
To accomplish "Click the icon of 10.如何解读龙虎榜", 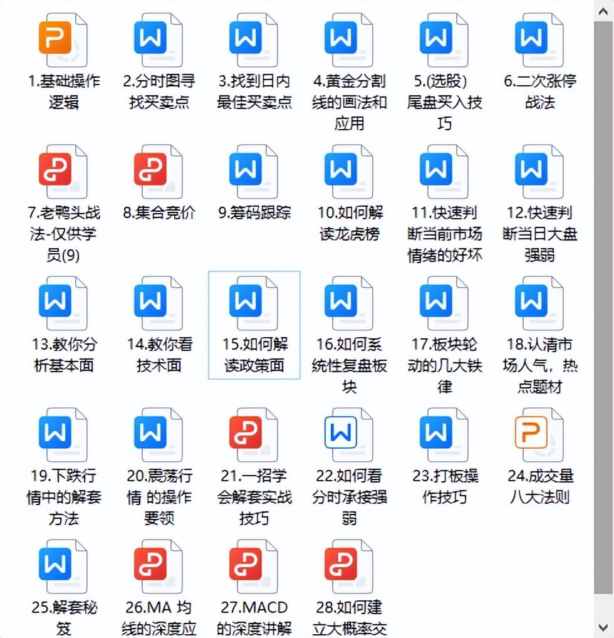I will [349, 171].
